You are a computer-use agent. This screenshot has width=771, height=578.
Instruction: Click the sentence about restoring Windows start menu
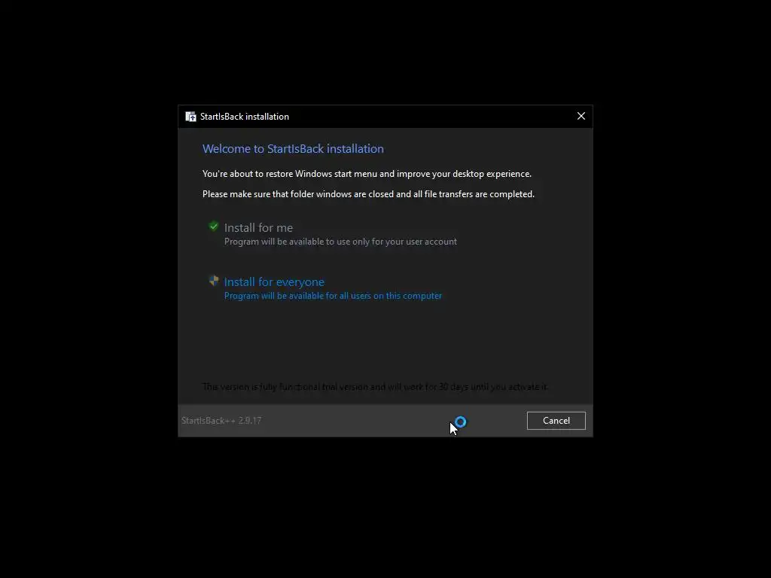click(x=367, y=174)
